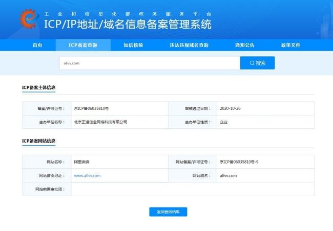Select unit type value 企业
Image resolution: width=333 pixels, height=231 pixels.
[x=224, y=122]
